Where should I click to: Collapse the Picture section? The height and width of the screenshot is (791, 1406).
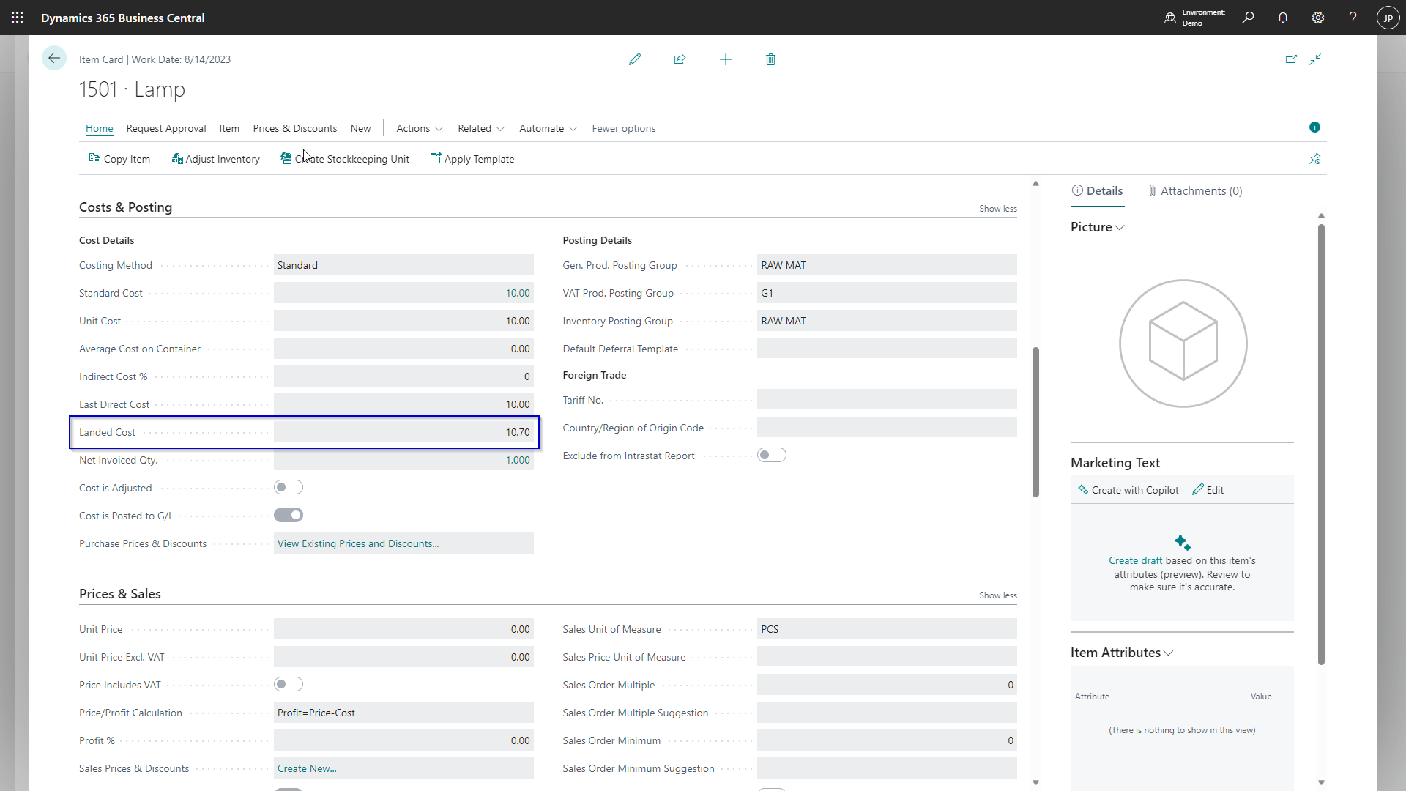pyautogui.click(x=1097, y=227)
